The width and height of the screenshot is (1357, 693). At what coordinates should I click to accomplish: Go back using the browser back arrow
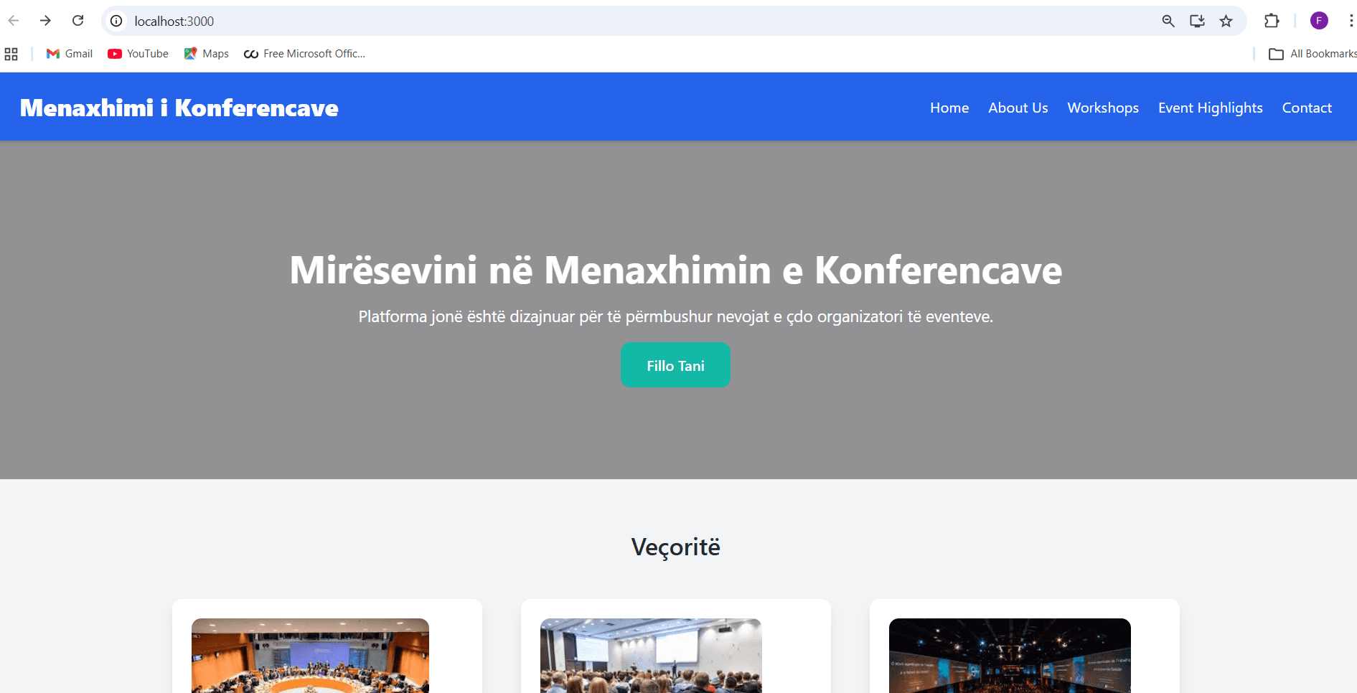click(14, 20)
